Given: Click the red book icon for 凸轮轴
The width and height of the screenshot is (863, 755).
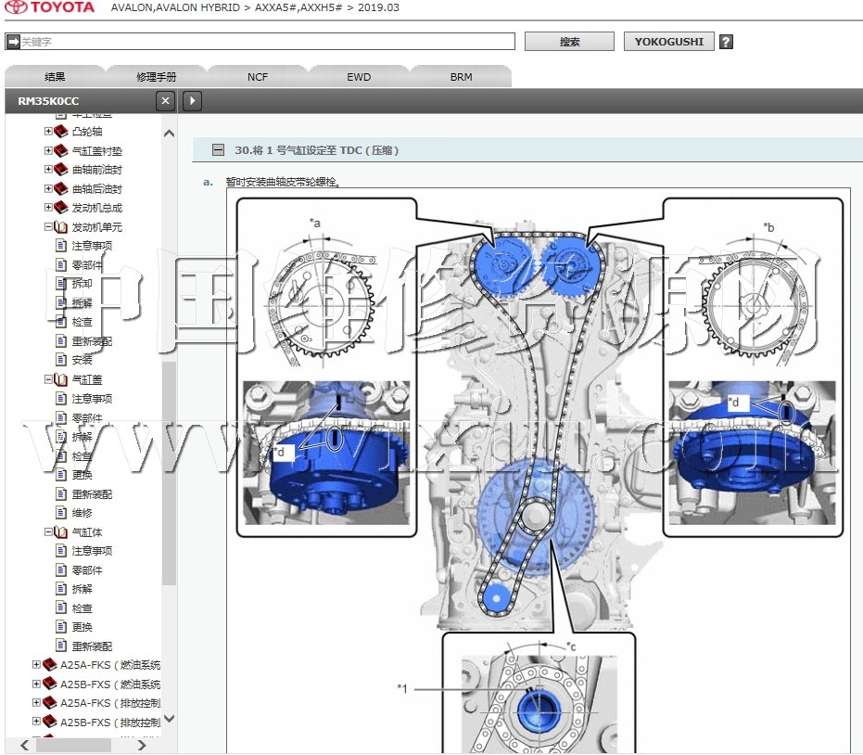Looking at the screenshot, I should [x=61, y=132].
